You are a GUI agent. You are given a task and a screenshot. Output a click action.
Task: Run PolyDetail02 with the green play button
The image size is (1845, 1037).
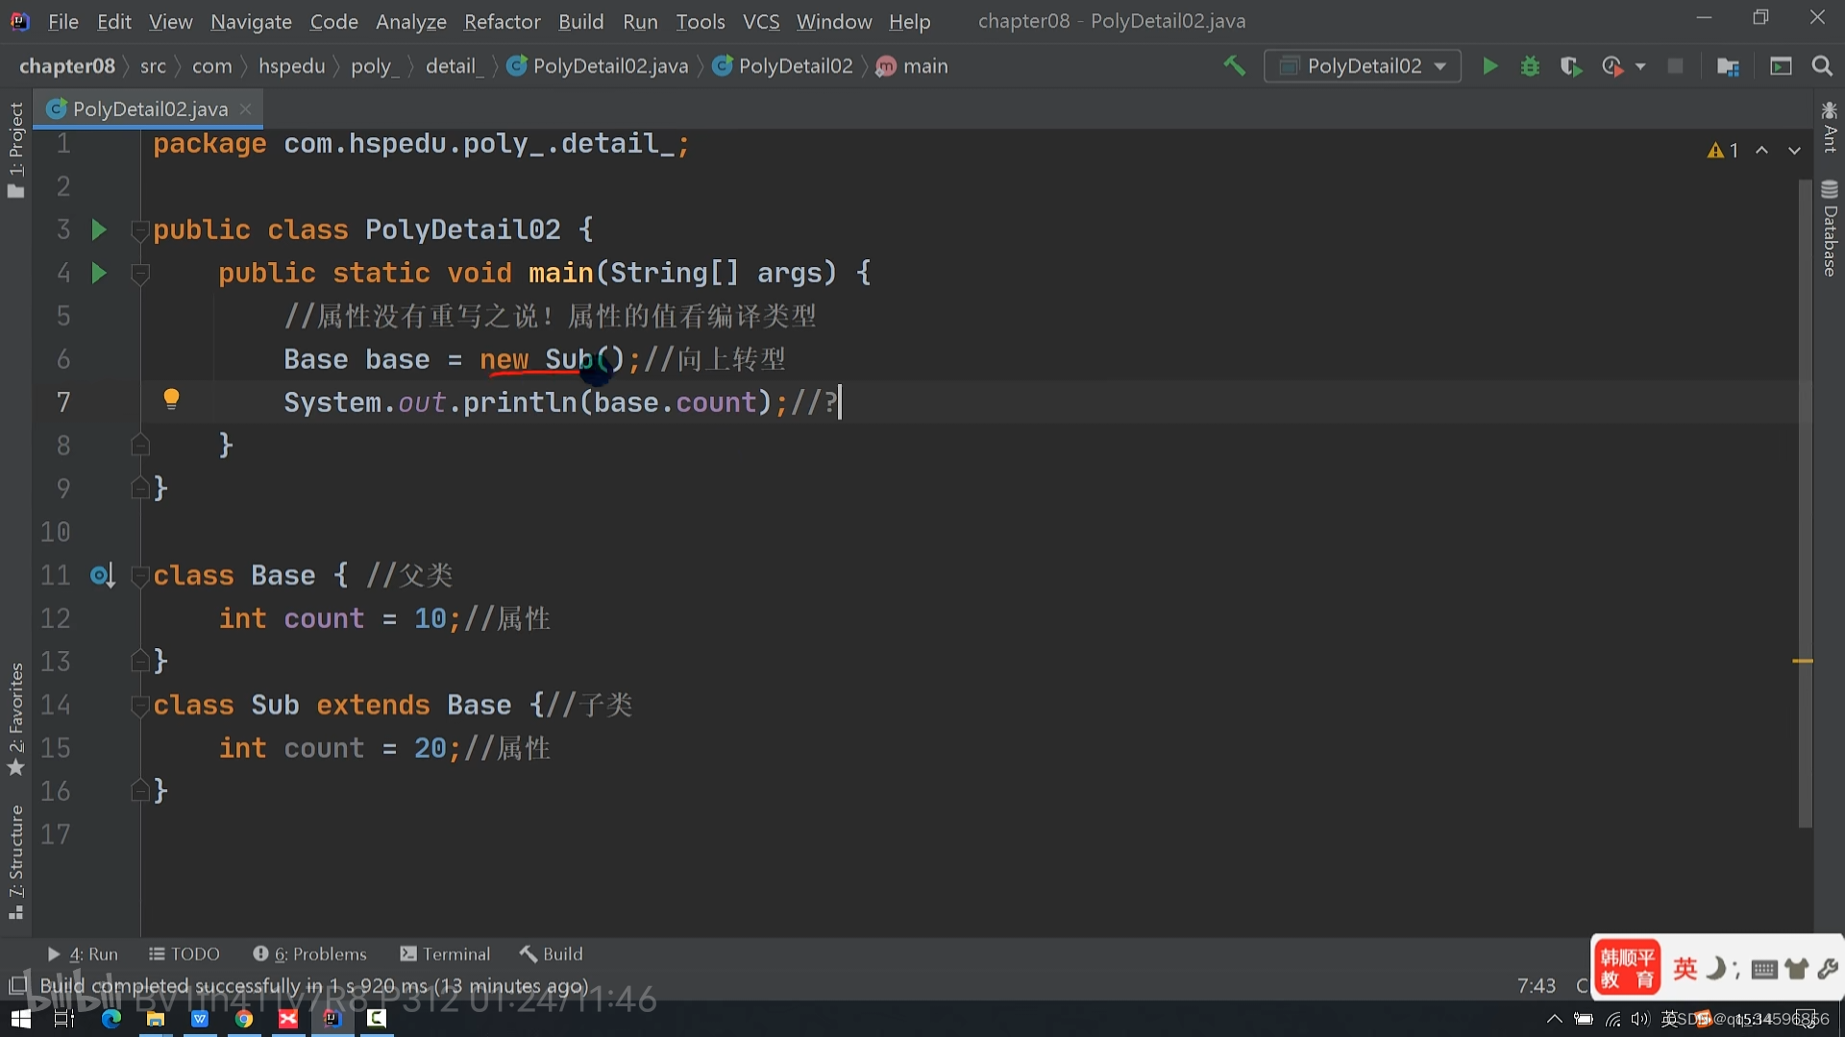click(x=1489, y=66)
